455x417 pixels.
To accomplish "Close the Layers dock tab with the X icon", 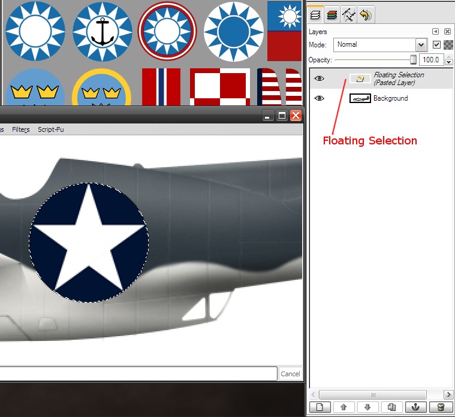I will [447, 31].
